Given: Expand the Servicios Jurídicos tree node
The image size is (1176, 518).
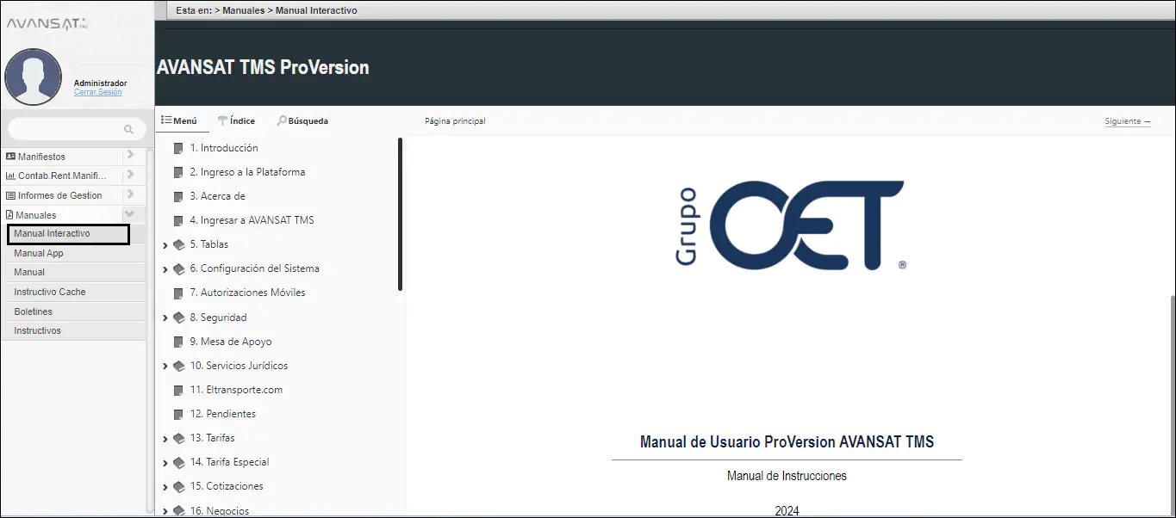Looking at the screenshot, I should [165, 367].
